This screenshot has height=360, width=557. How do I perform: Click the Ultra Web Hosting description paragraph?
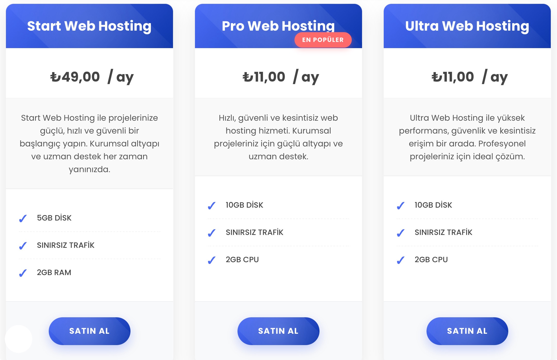(x=467, y=137)
